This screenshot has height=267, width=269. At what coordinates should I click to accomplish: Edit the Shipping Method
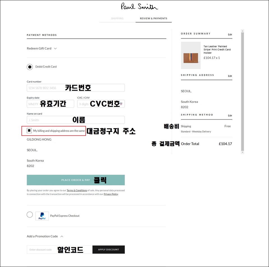pos(230,116)
